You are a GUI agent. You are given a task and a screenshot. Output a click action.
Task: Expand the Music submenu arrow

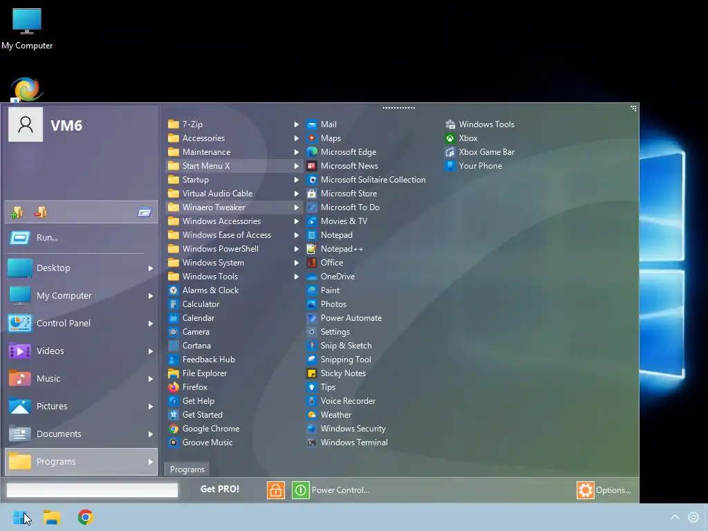click(x=151, y=379)
